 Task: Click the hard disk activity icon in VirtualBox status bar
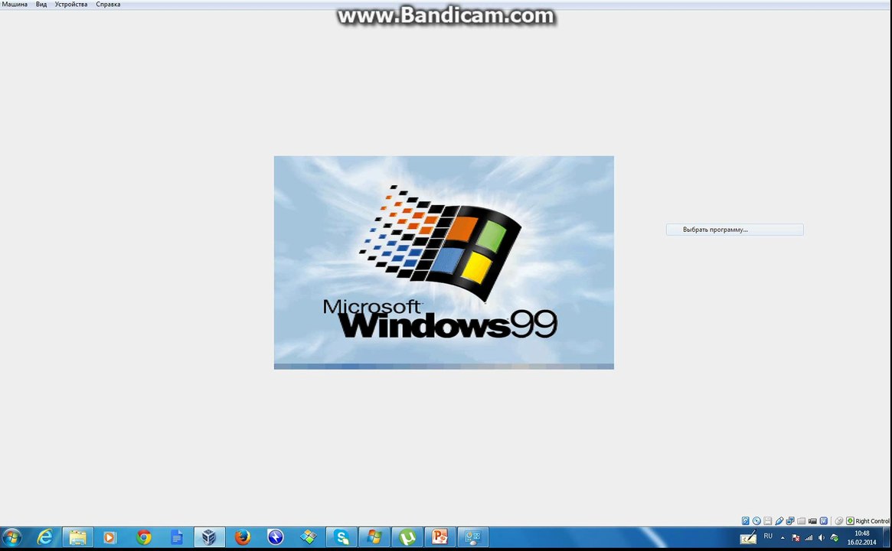(745, 521)
